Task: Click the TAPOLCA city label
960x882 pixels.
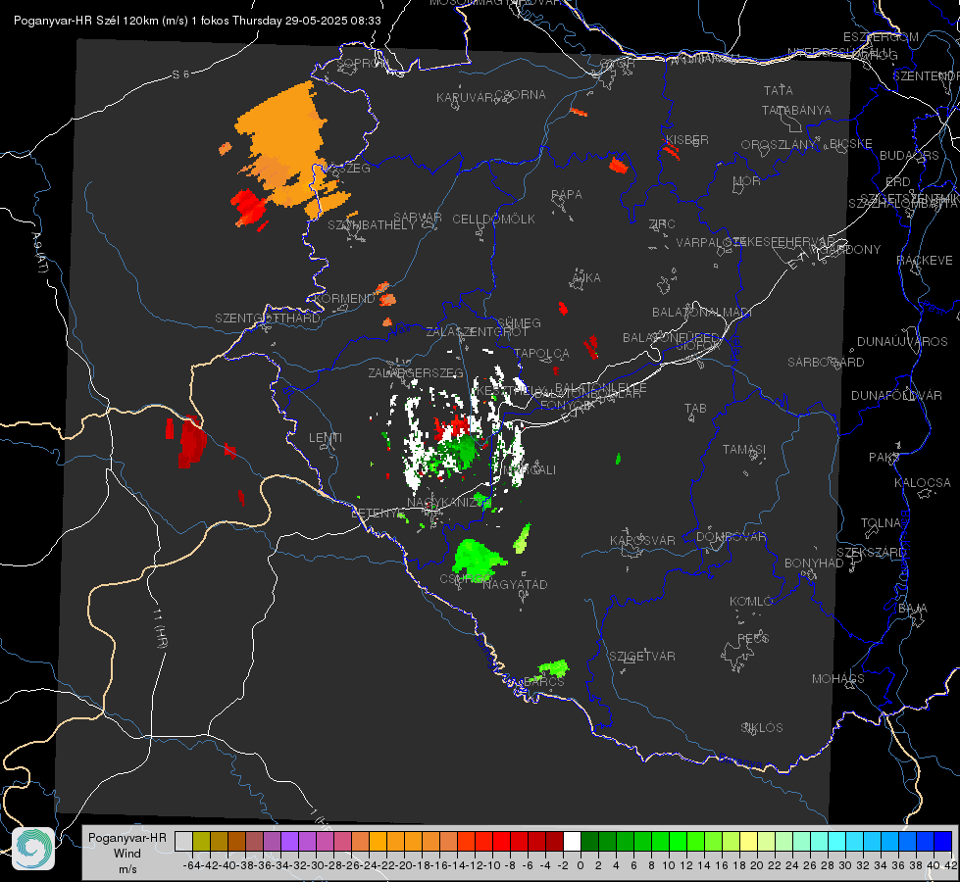Action: [541, 354]
